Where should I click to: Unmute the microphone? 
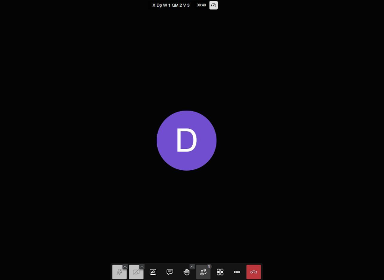[x=119, y=272]
